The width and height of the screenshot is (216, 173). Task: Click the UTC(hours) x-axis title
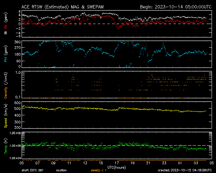[x=117, y=167]
